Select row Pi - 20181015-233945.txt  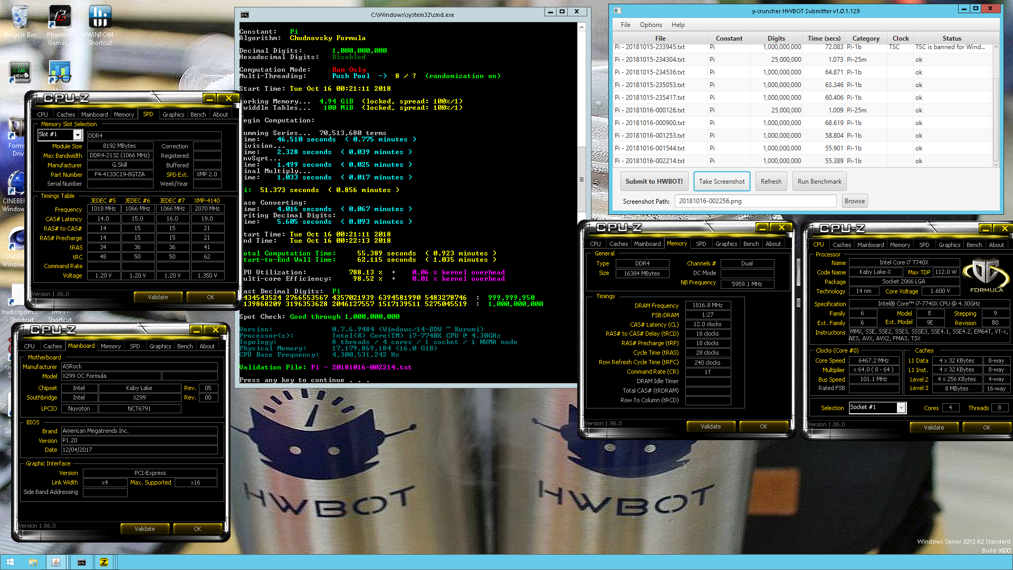pos(803,47)
